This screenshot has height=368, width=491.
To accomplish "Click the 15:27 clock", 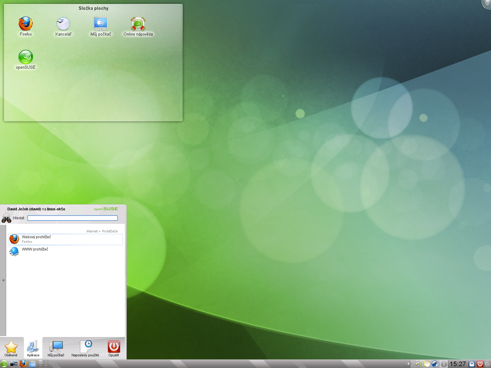I will tap(458, 364).
